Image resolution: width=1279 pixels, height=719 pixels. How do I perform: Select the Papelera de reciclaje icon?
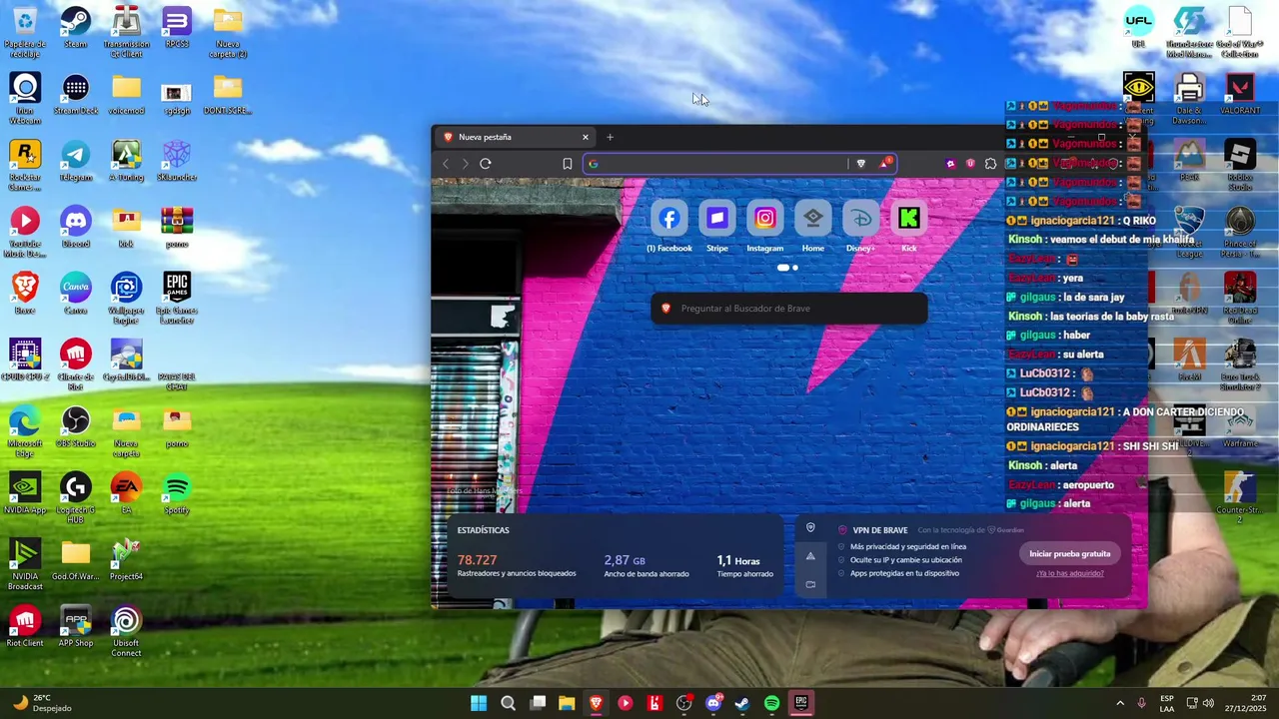point(25,32)
